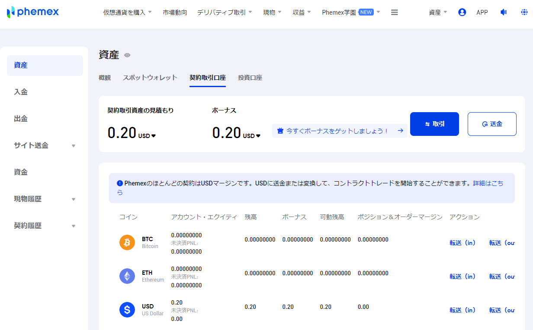
Task: Click 転送 (out) for BTC
Action: (502, 243)
